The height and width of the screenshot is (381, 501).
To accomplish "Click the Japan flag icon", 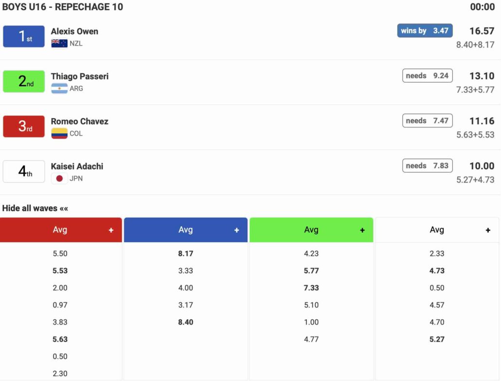I will click(x=59, y=179).
